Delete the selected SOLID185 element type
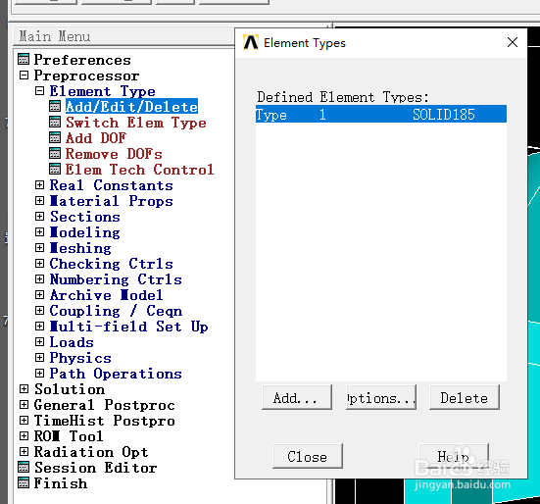 tap(465, 397)
